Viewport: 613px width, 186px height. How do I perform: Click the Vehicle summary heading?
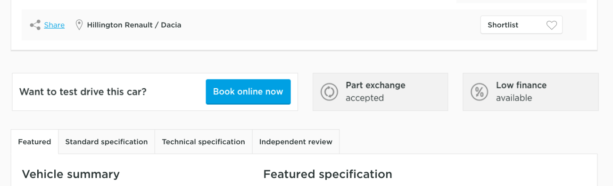tap(71, 174)
